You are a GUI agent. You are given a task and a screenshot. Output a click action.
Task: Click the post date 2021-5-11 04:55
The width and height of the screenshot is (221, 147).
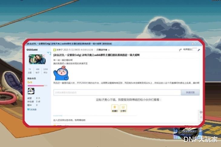[72, 50]
